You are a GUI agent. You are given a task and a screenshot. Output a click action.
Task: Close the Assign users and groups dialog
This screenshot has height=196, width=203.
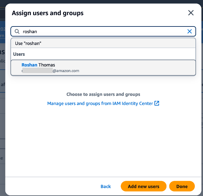[191, 13]
